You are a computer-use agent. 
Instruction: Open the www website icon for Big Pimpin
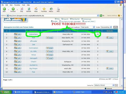coord(110,68)
